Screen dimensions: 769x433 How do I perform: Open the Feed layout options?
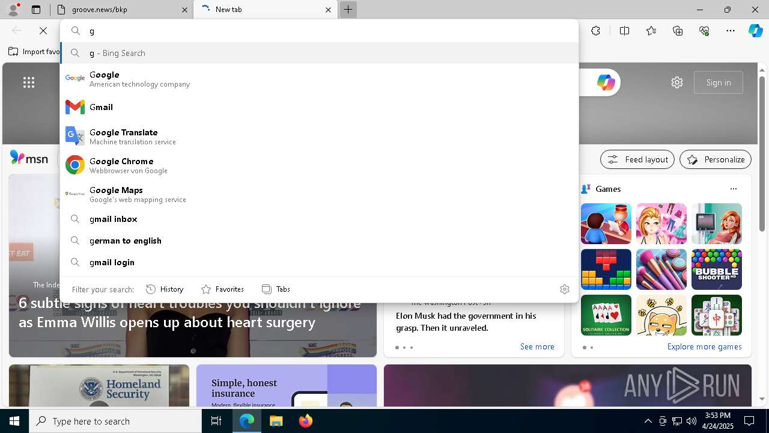pyautogui.click(x=637, y=159)
